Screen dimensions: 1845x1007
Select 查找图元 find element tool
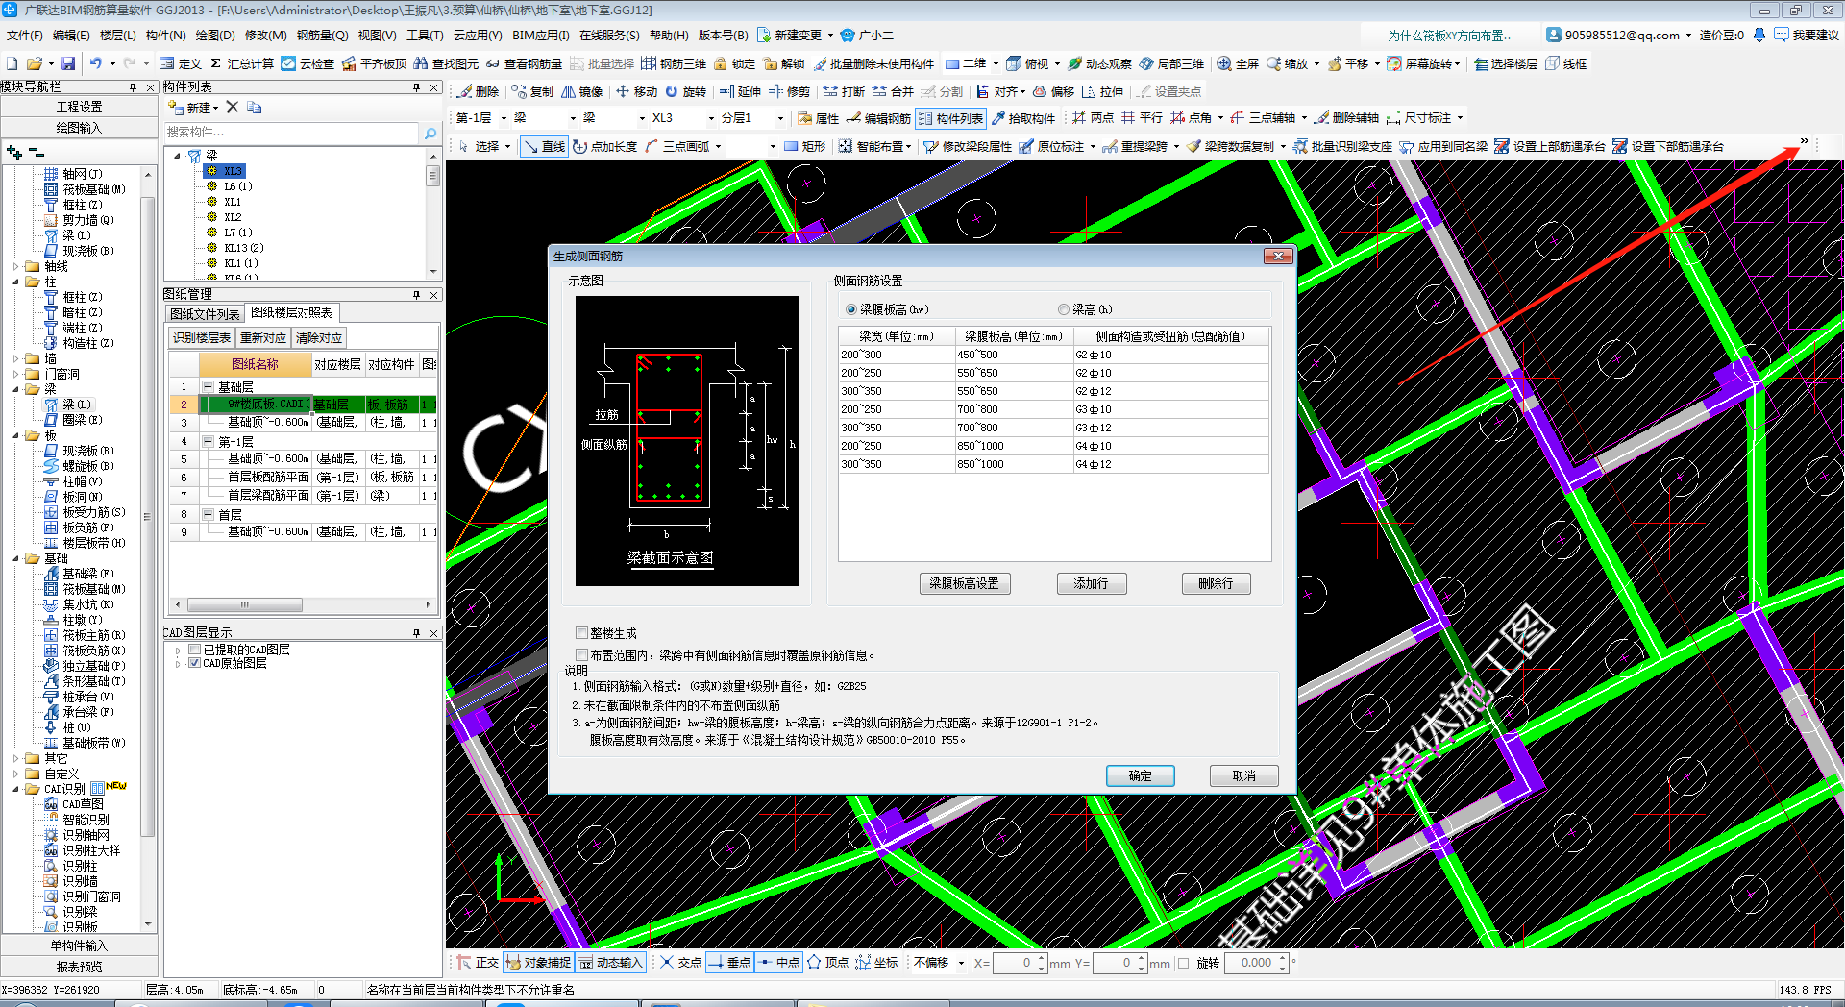(446, 63)
